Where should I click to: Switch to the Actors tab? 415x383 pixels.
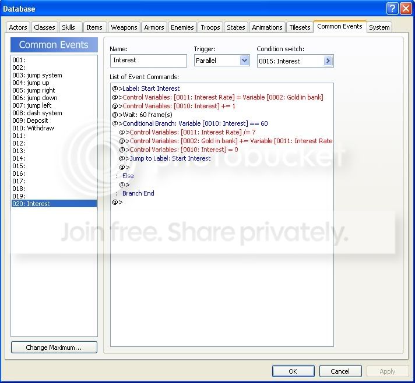(x=18, y=27)
